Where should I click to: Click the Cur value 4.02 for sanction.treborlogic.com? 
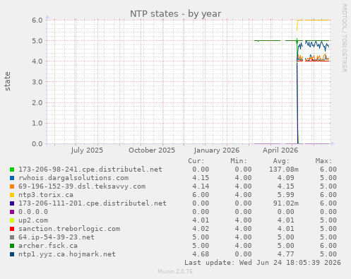tap(201, 229)
